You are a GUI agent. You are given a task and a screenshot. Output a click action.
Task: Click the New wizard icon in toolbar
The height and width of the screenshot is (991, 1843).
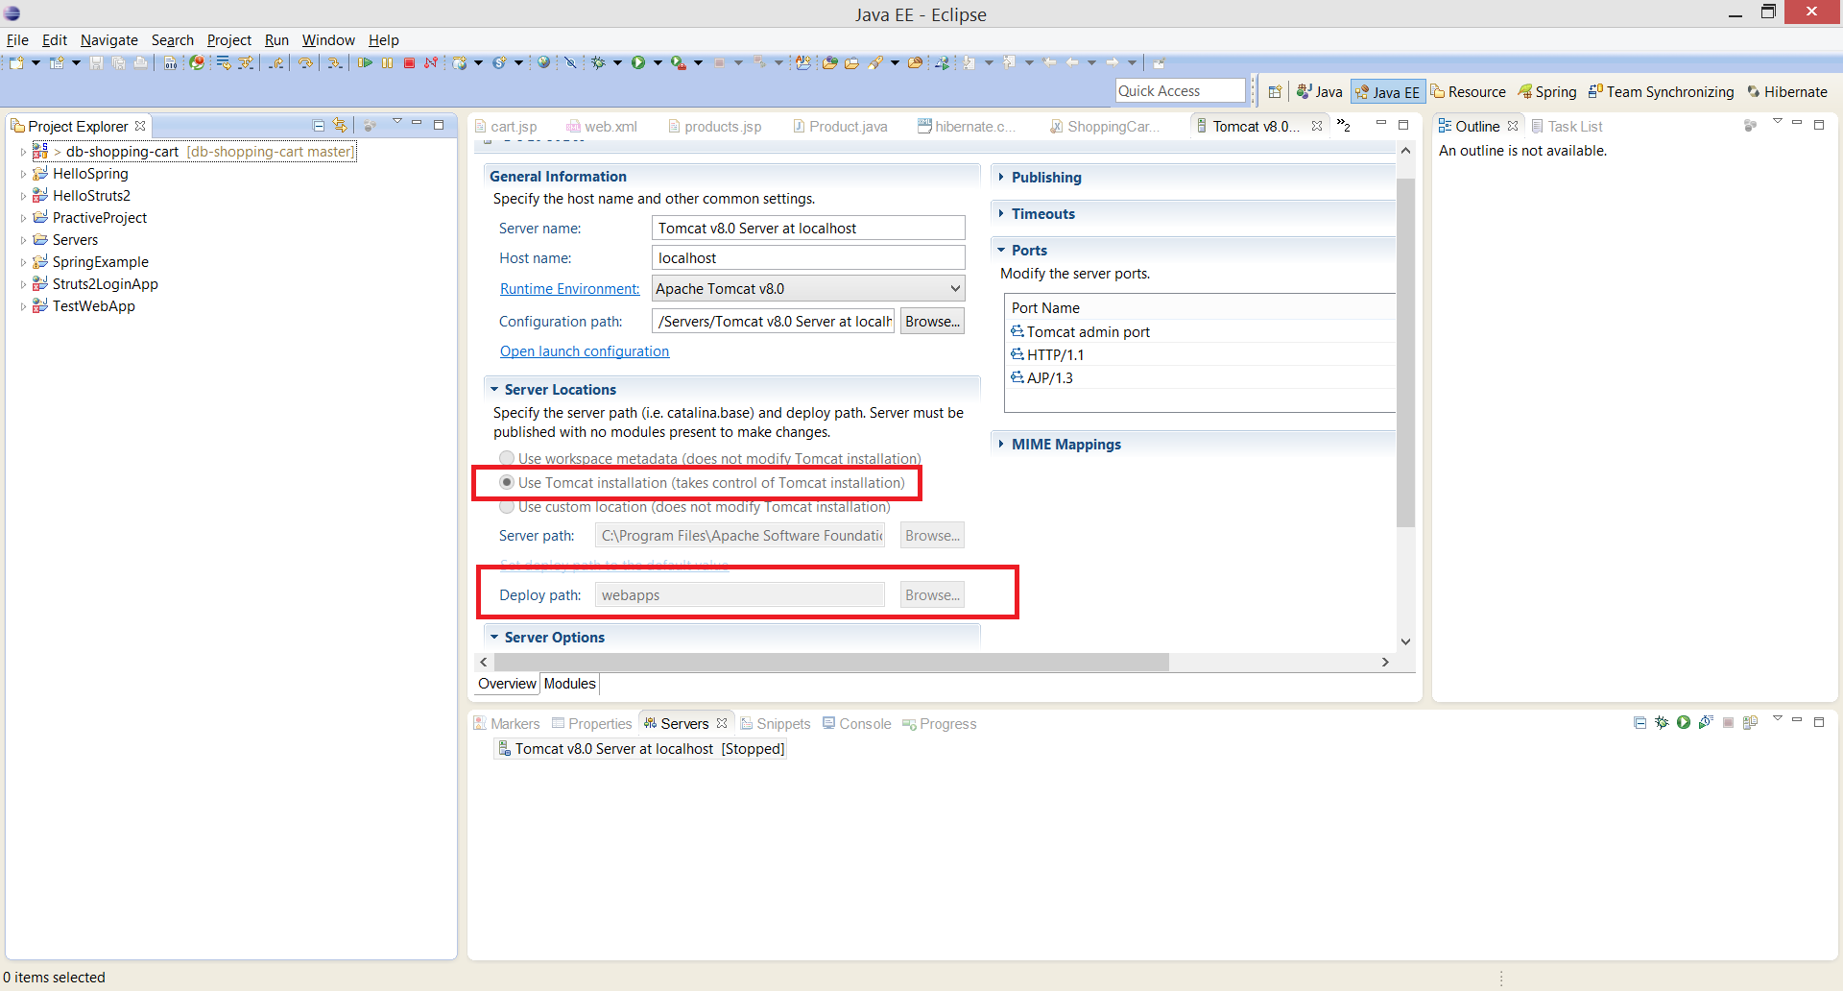(x=16, y=62)
